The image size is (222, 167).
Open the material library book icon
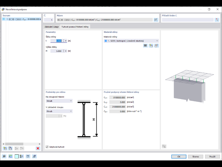(x=145, y=46)
